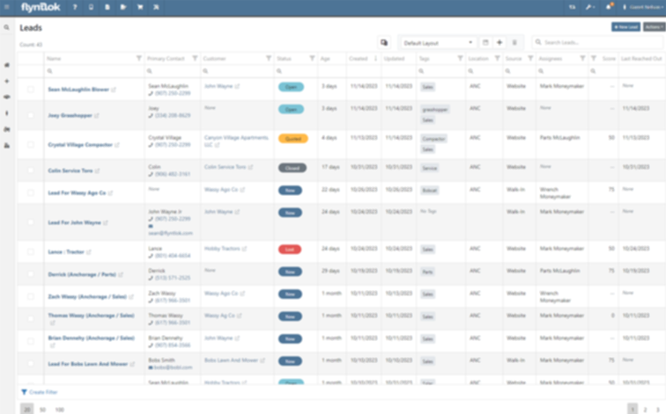Go to page 2
Viewport: 666px width, 414px height.
point(645,410)
